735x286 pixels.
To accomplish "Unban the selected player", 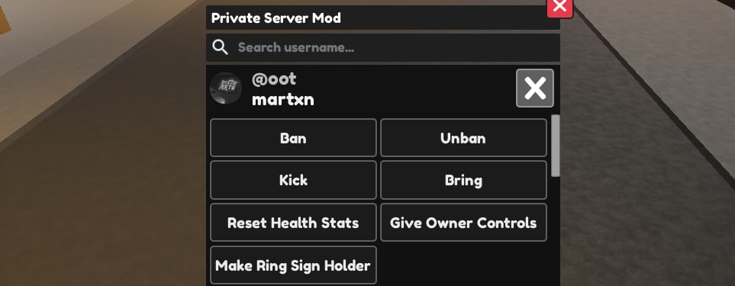I will (x=463, y=137).
